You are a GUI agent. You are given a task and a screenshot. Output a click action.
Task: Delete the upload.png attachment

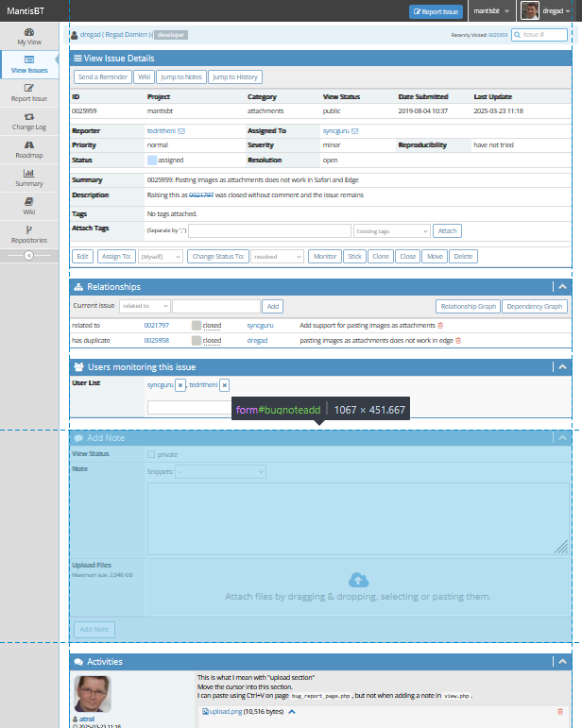(x=560, y=711)
